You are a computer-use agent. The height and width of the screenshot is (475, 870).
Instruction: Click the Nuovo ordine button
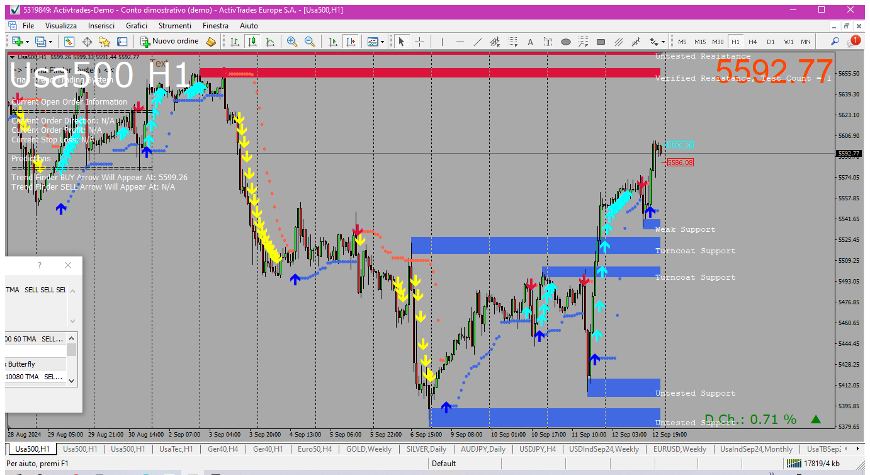pyautogui.click(x=169, y=42)
